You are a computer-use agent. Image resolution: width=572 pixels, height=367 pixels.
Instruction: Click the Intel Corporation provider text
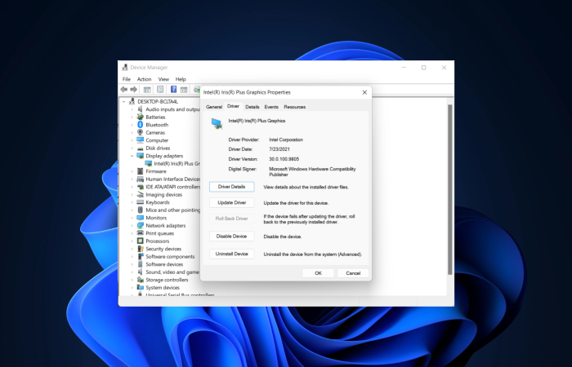[x=286, y=139]
